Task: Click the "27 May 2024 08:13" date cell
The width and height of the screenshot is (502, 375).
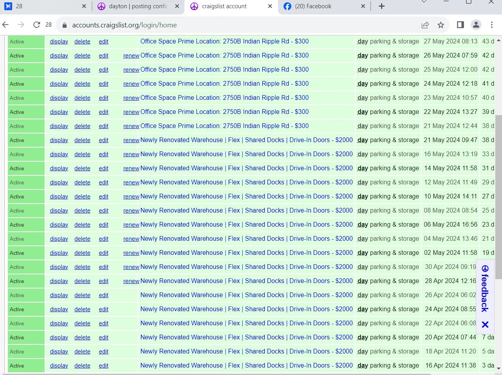Action: pyautogui.click(x=451, y=41)
